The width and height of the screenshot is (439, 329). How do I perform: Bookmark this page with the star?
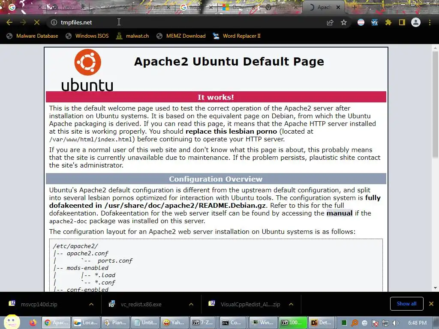(x=344, y=22)
